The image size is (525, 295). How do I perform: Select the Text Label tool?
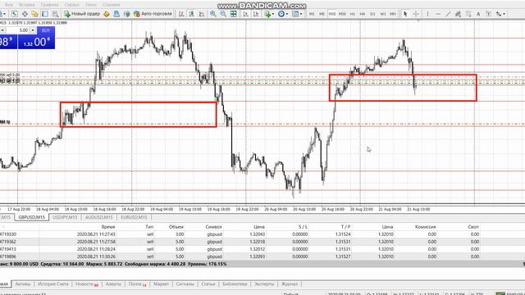coord(488,14)
